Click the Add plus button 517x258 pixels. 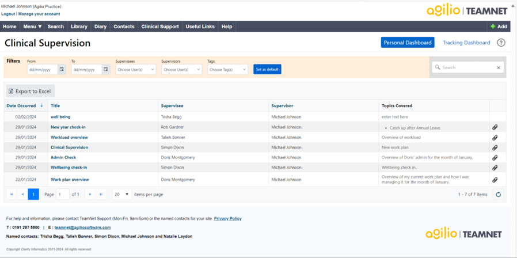click(499, 26)
